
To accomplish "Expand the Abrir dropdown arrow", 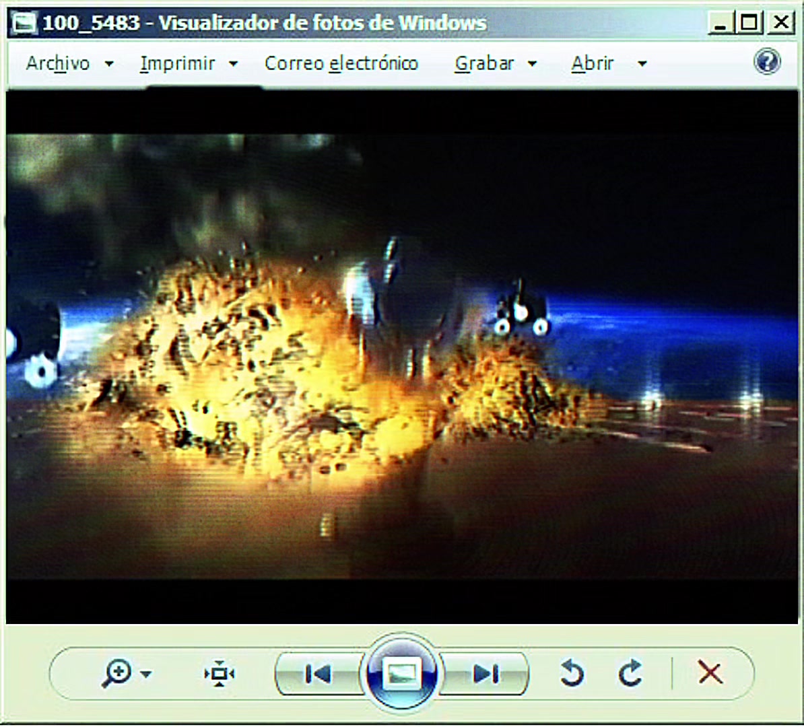I will pos(642,64).
